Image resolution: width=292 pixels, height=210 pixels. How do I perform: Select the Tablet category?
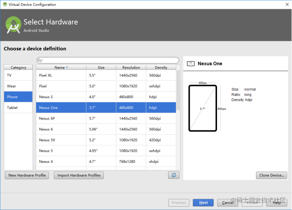(x=18, y=108)
